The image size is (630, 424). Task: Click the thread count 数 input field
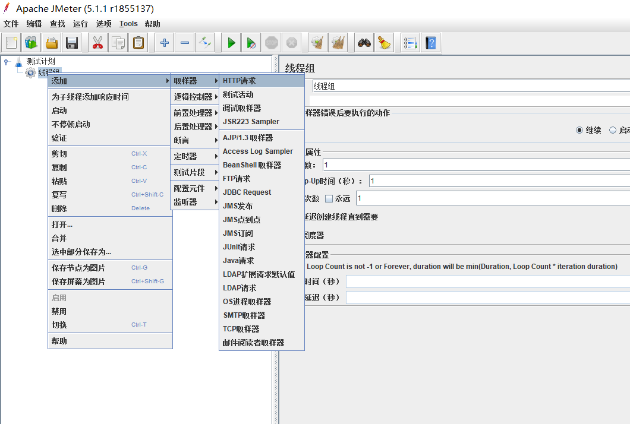[x=476, y=165]
